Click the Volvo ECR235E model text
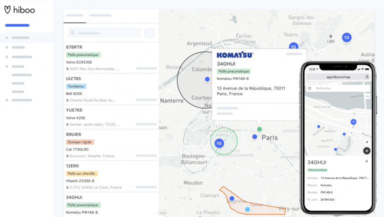384x217 pixels. tap(79, 62)
